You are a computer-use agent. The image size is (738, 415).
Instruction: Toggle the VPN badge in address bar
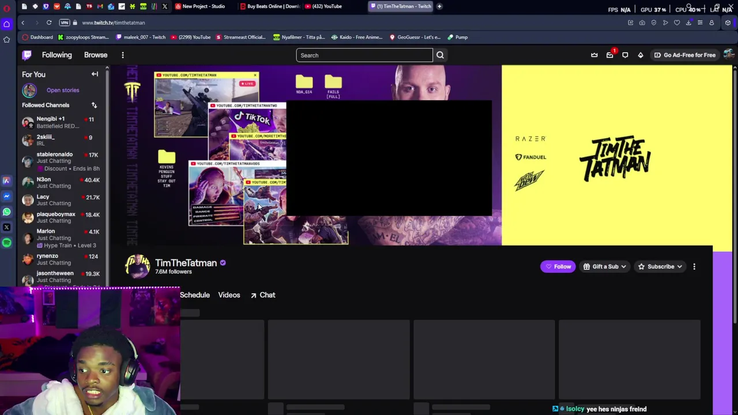tap(65, 22)
